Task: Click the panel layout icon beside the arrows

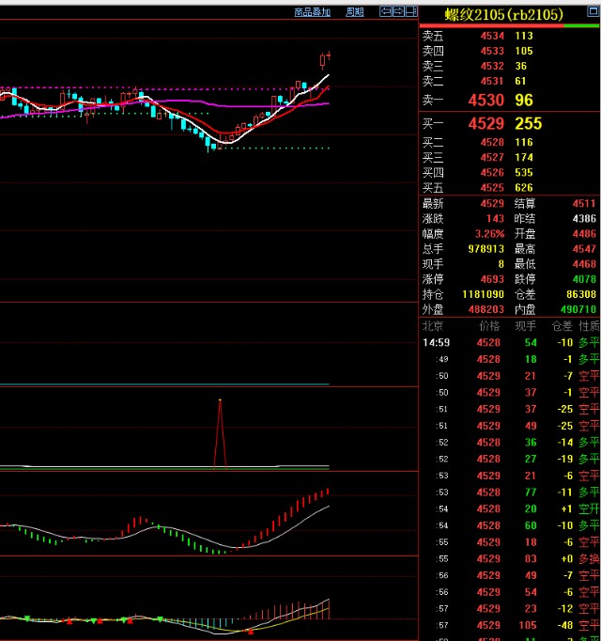Action: click(x=411, y=12)
